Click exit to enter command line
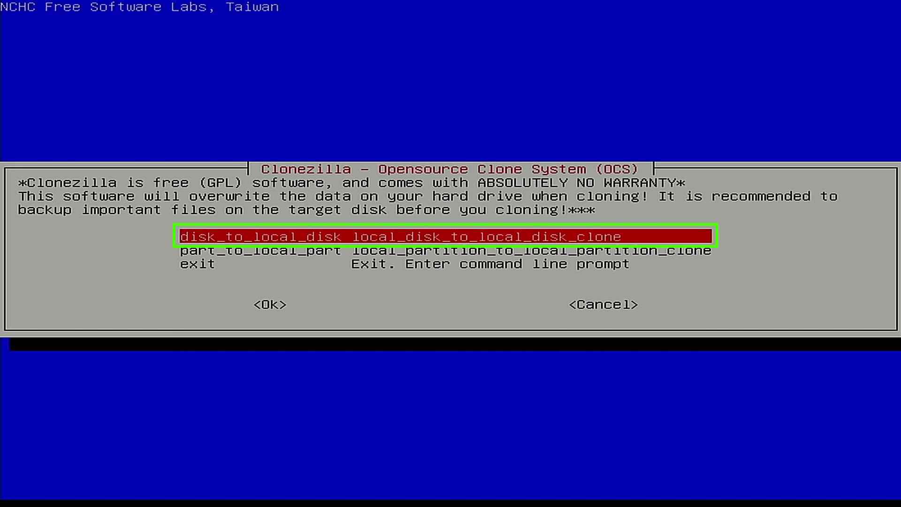 pyautogui.click(x=196, y=264)
